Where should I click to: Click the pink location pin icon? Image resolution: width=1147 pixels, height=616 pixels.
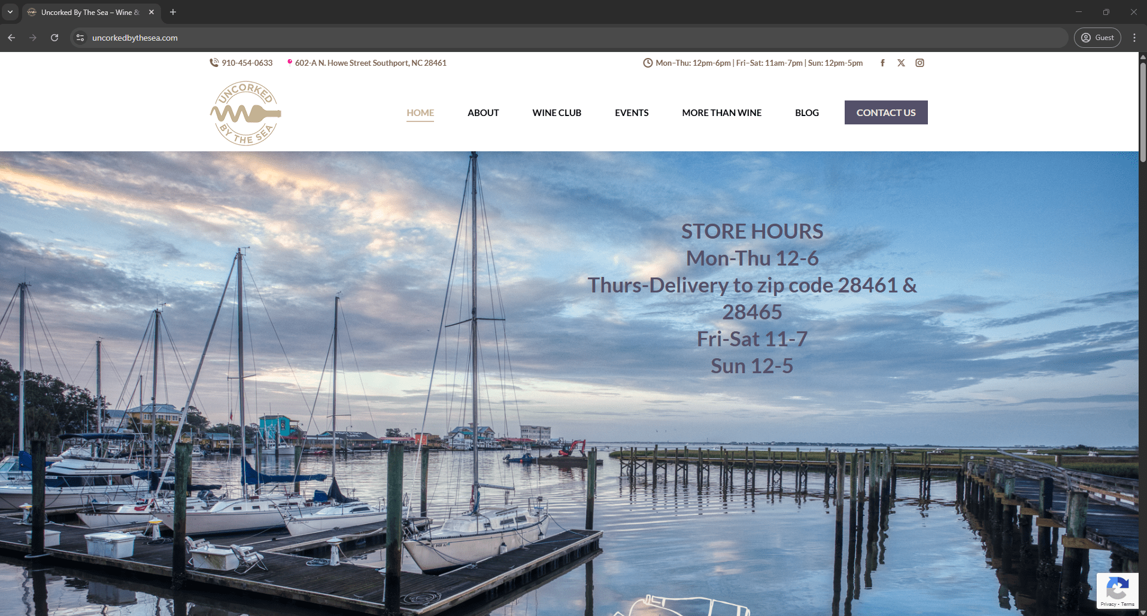point(290,62)
